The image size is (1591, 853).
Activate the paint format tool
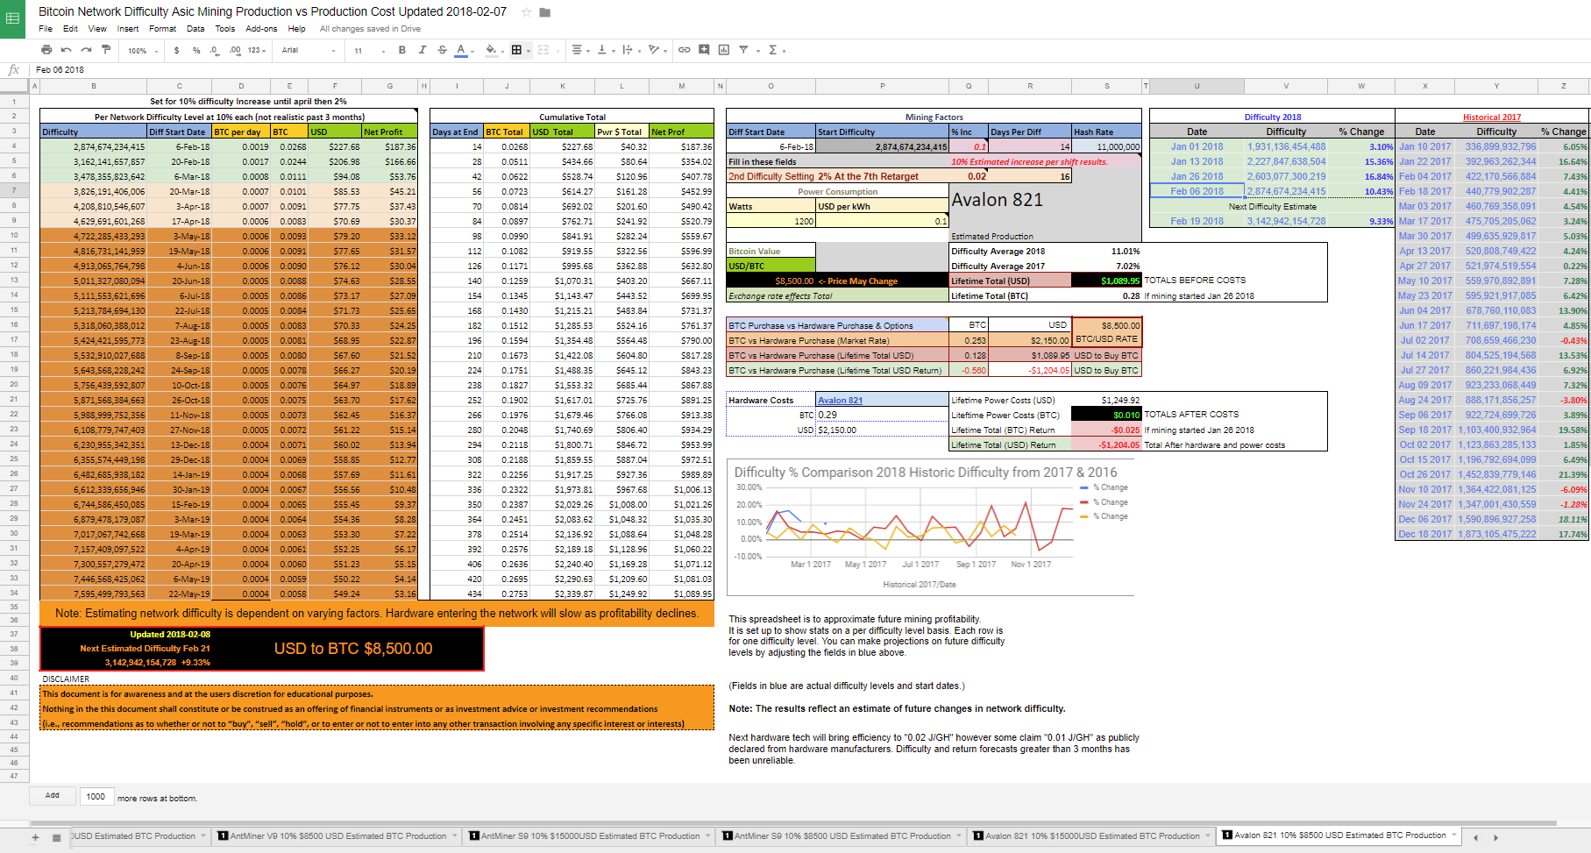click(106, 50)
